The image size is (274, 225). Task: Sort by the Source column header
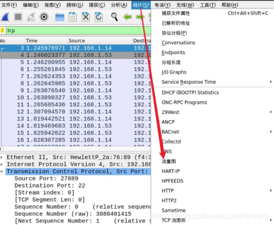[x=100, y=41]
